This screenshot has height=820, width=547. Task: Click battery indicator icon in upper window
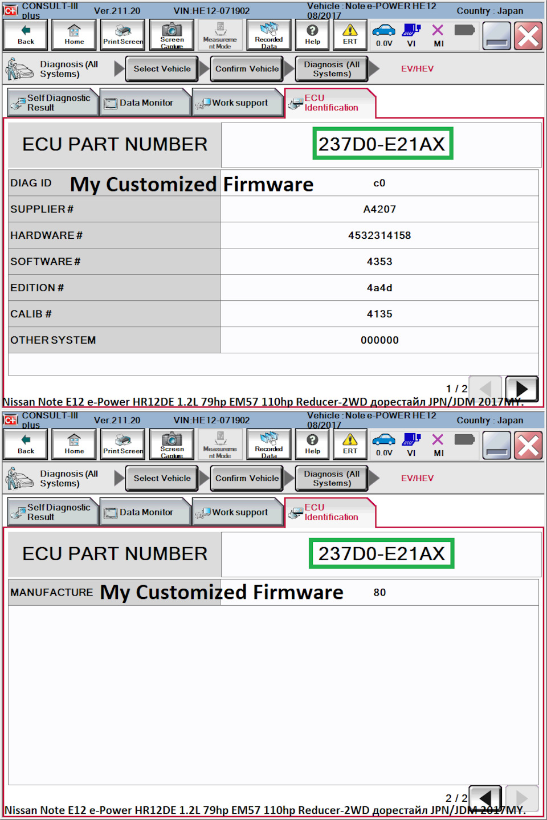coord(464,30)
